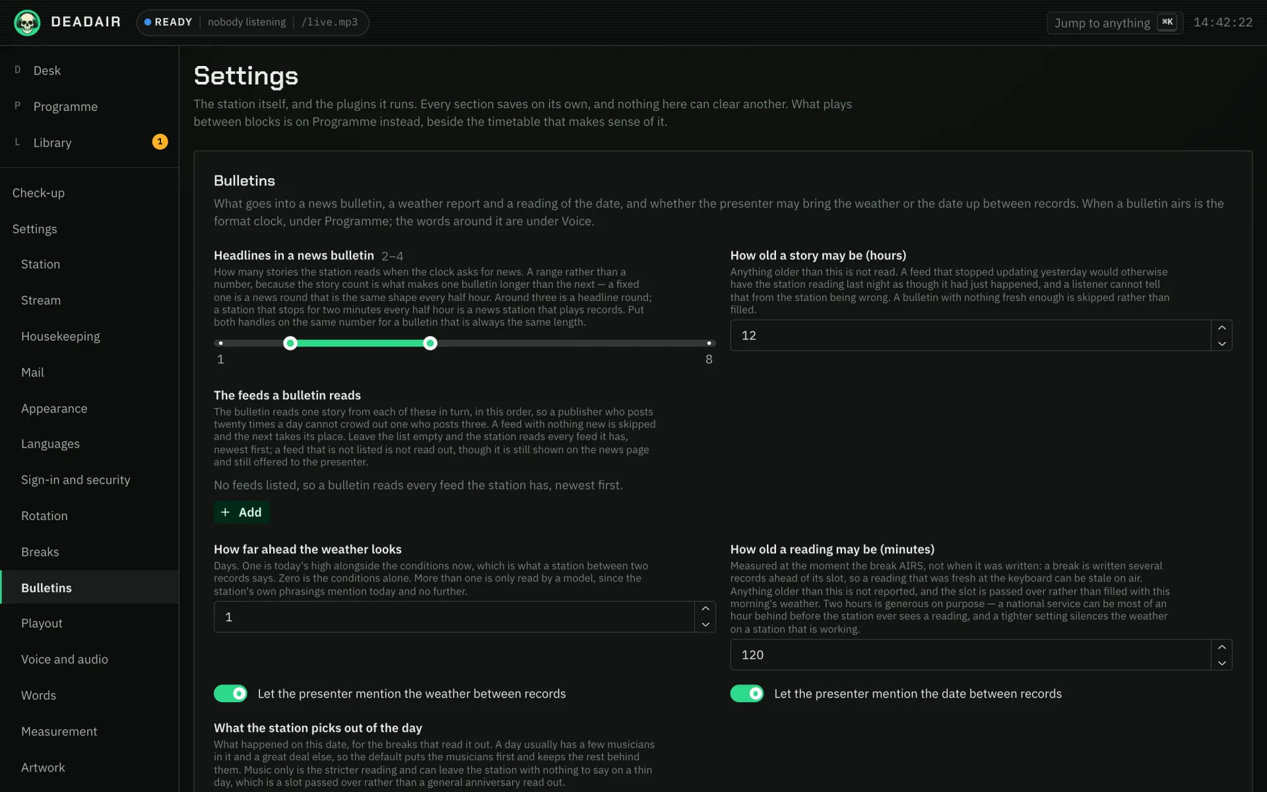The width and height of the screenshot is (1267, 792).
Task: Toggle presenter date mentions between records
Action: [x=746, y=694]
